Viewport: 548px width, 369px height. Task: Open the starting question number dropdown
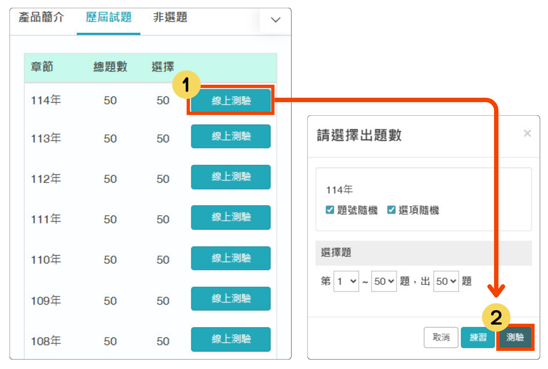point(346,282)
